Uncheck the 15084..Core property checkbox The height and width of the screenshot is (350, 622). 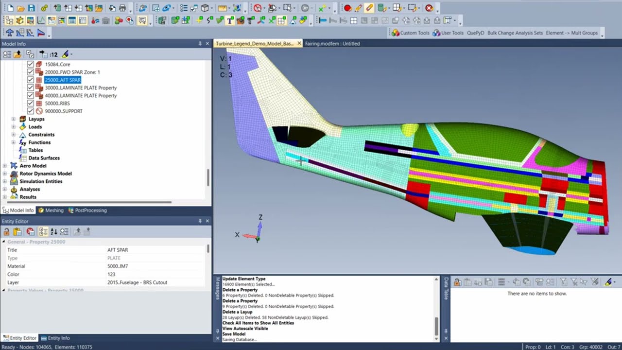pyautogui.click(x=31, y=64)
